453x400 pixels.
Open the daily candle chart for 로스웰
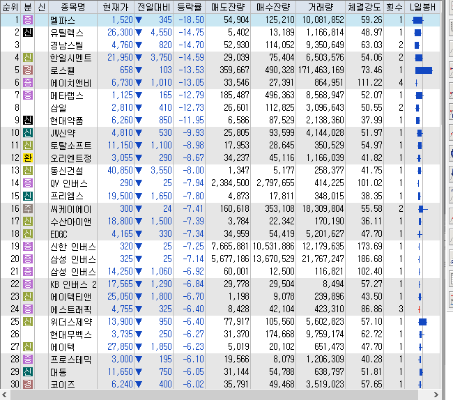tap(424, 70)
